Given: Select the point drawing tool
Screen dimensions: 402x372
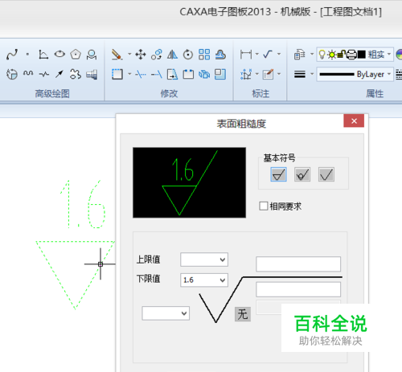Looking at the screenshot, I should (x=27, y=55).
